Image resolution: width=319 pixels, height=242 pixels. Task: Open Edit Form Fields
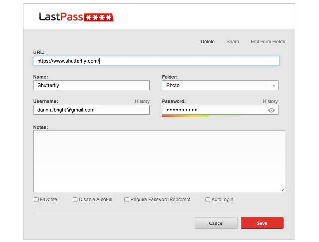pos(268,42)
